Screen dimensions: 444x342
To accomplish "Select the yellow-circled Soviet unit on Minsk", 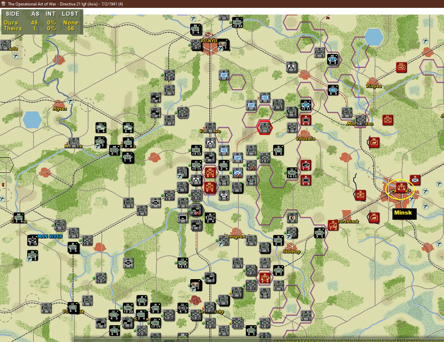I will point(401,188).
